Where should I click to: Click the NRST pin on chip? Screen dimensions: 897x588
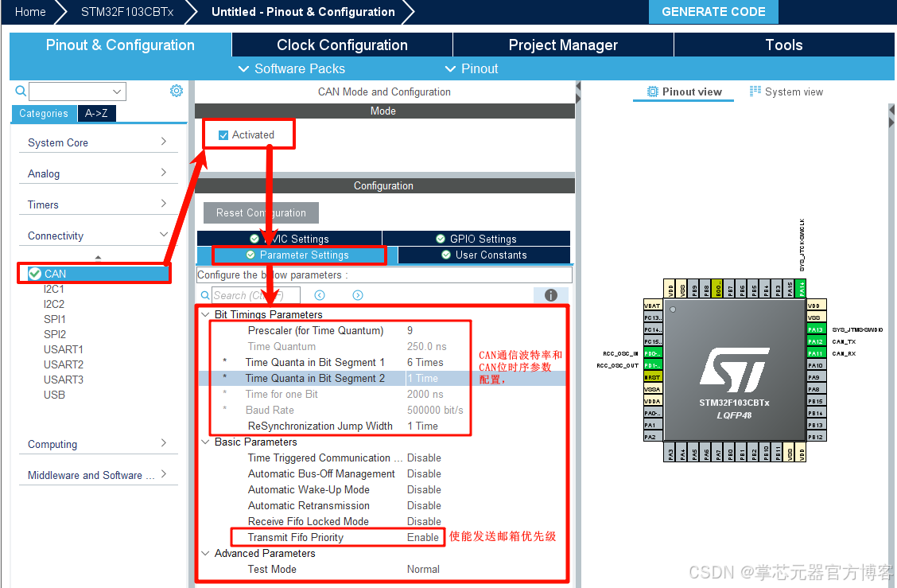[653, 377]
